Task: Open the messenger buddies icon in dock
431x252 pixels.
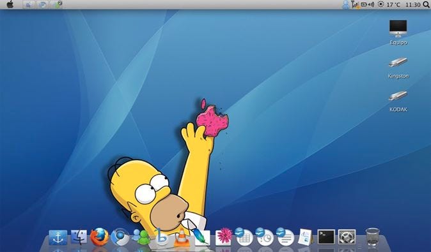Action: click(x=141, y=237)
